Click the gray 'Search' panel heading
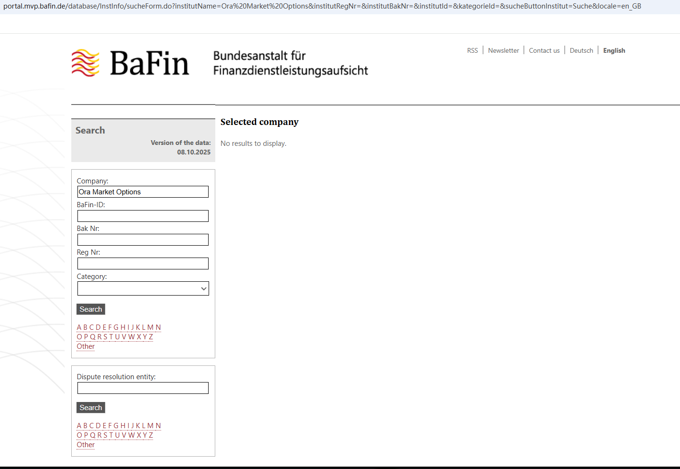This screenshot has height=469, width=680. (x=90, y=130)
